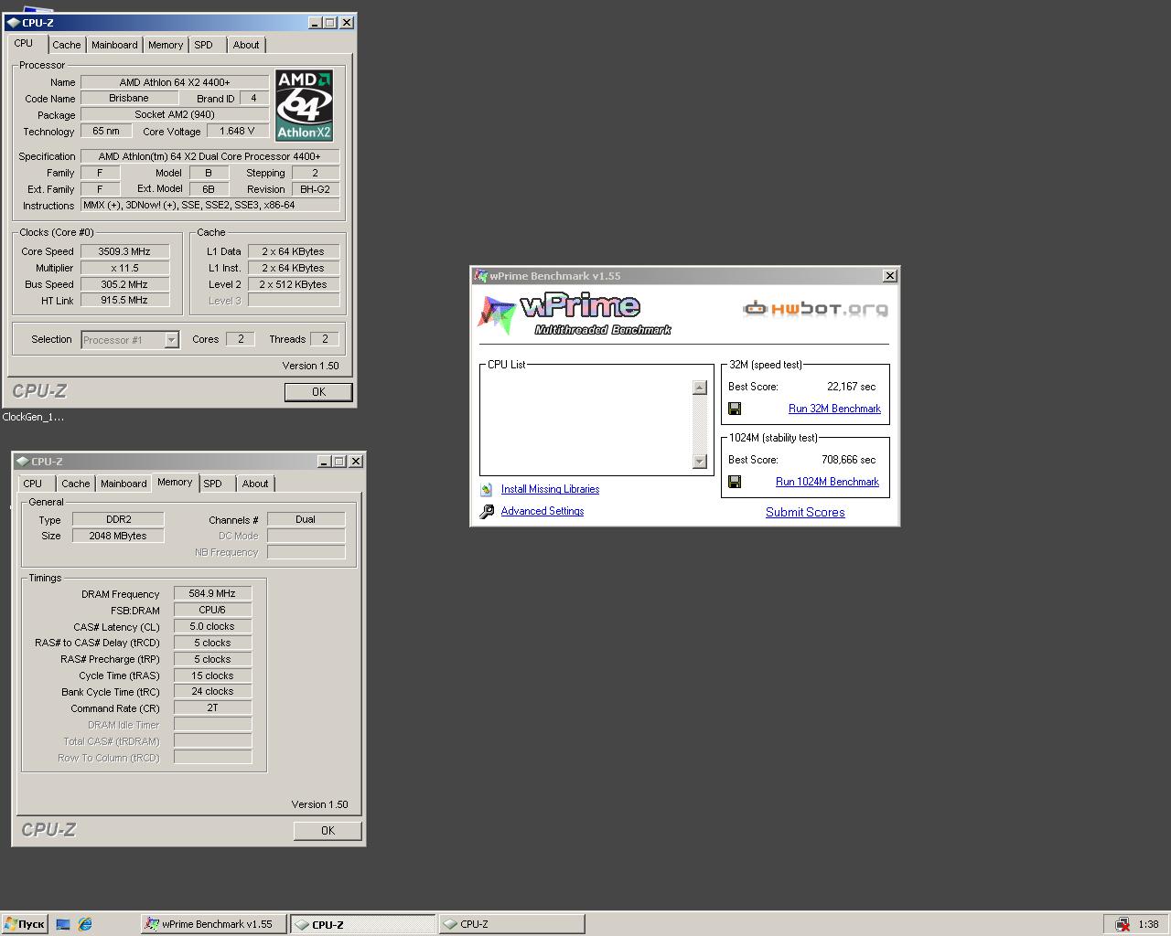Click the Install Missing Libraries icon
The height and width of the screenshot is (936, 1171).
pos(487,490)
